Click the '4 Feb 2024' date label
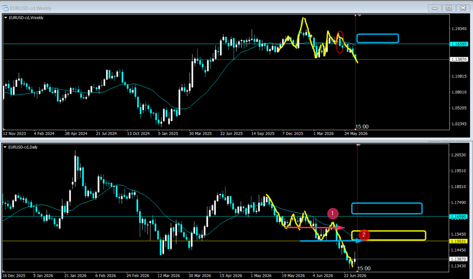The height and width of the screenshot is (279, 473). pos(44,133)
